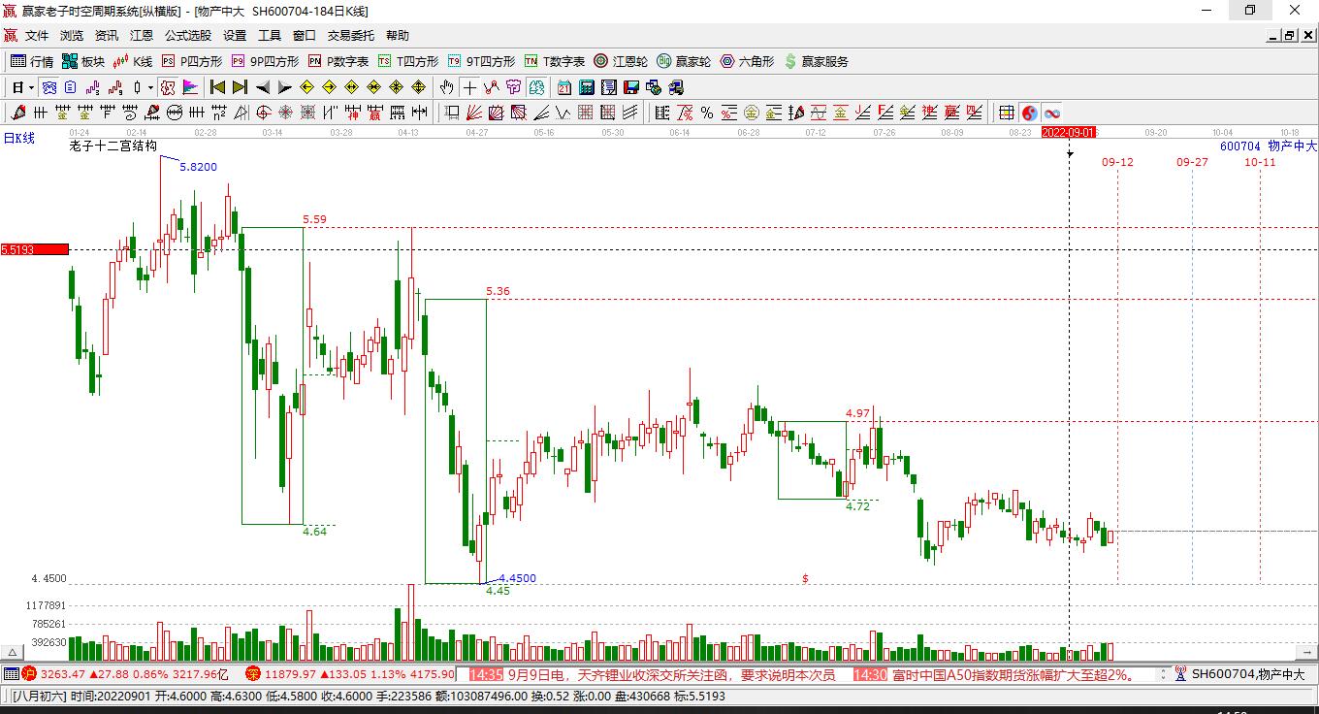
Task: Click the hand pan tool
Action: [x=446, y=87]
